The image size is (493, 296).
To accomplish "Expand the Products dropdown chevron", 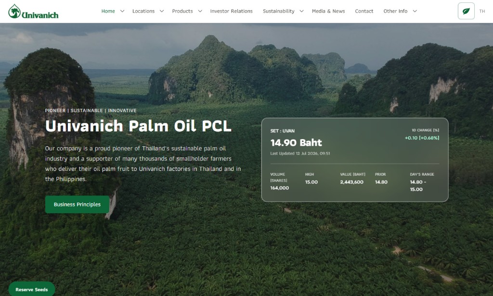I will (x=200, y=12).
